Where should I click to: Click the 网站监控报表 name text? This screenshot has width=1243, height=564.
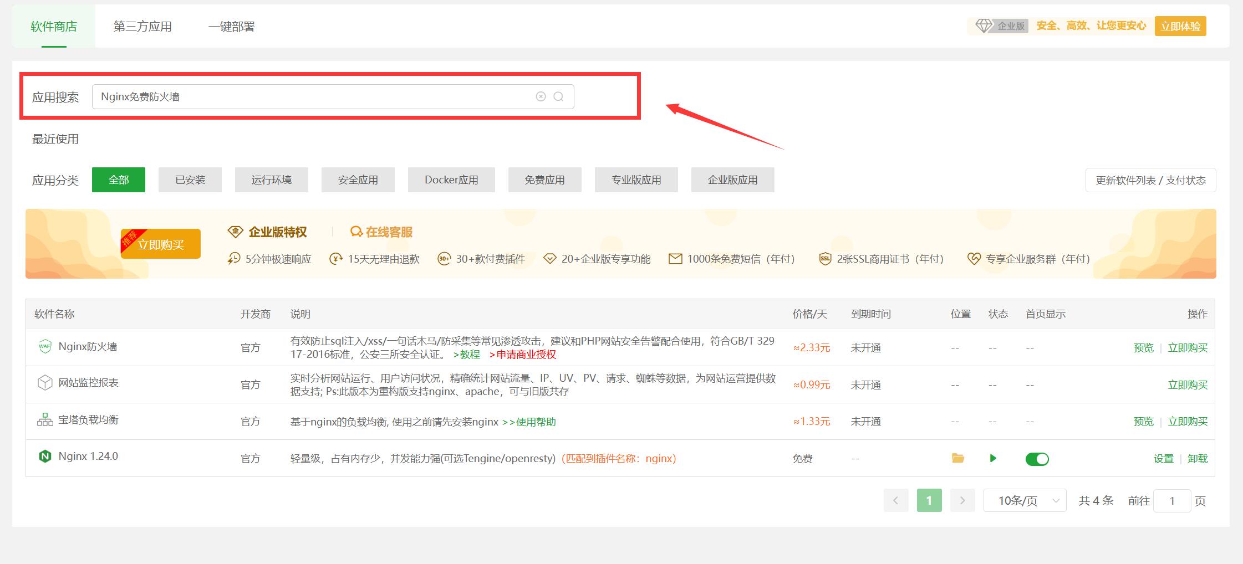pos(89,383)
